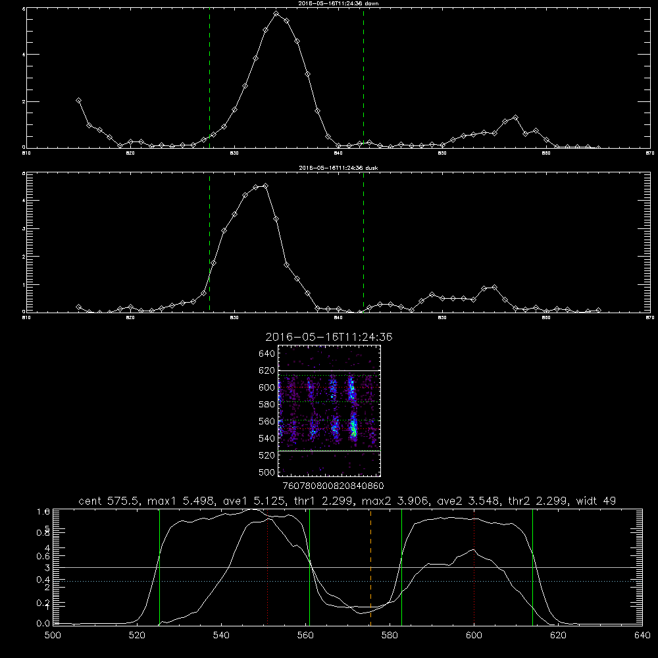The image size is (658, 658).
Task: Click the dawn plot title text
Action: pyautogui.click(x=338, y=3)
